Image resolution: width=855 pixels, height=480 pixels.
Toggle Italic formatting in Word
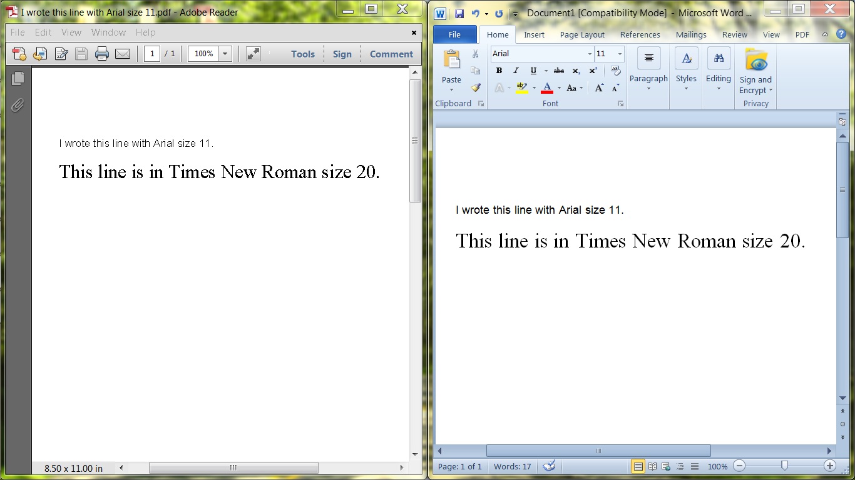[x=516, y=71]
